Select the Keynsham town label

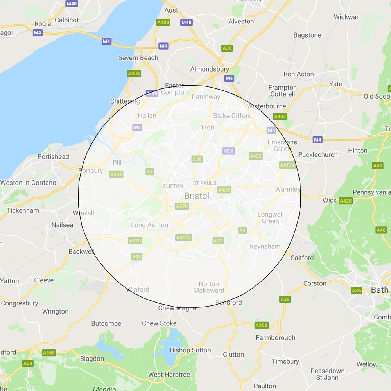tap(265, 246)
